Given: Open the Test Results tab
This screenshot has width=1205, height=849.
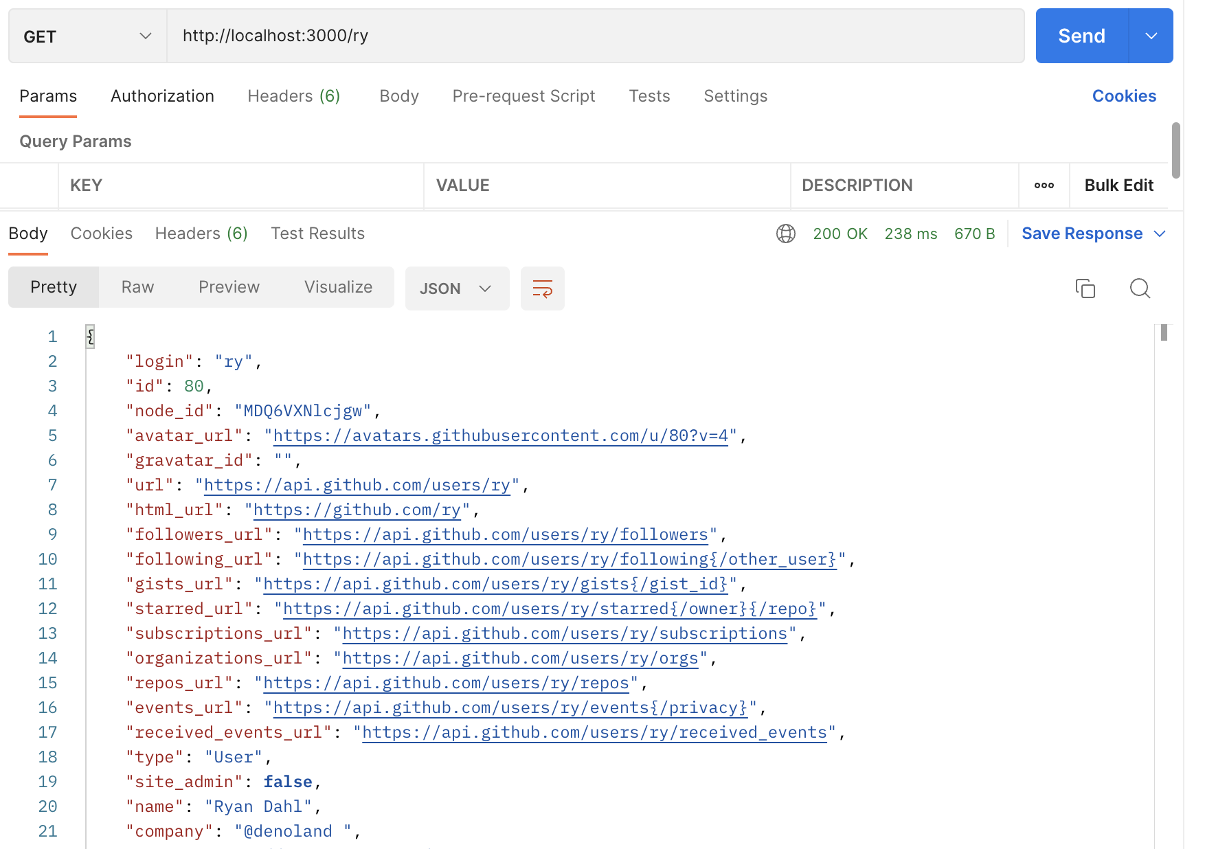Looking at the screenshot, I should coord(317,234).
